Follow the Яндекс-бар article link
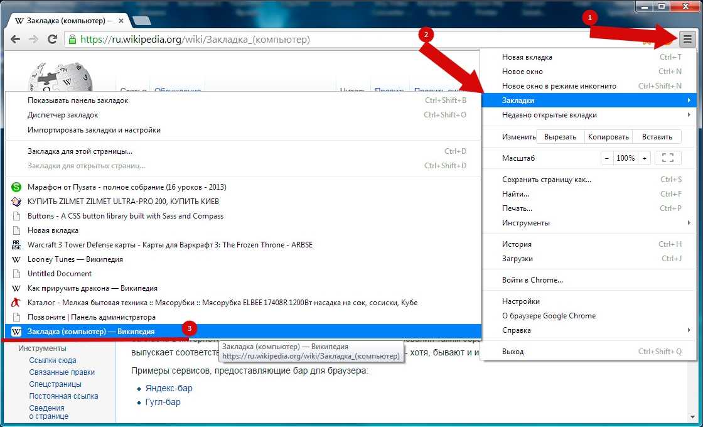 (169, 388)
